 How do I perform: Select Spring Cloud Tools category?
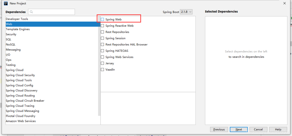click(53, 80)
